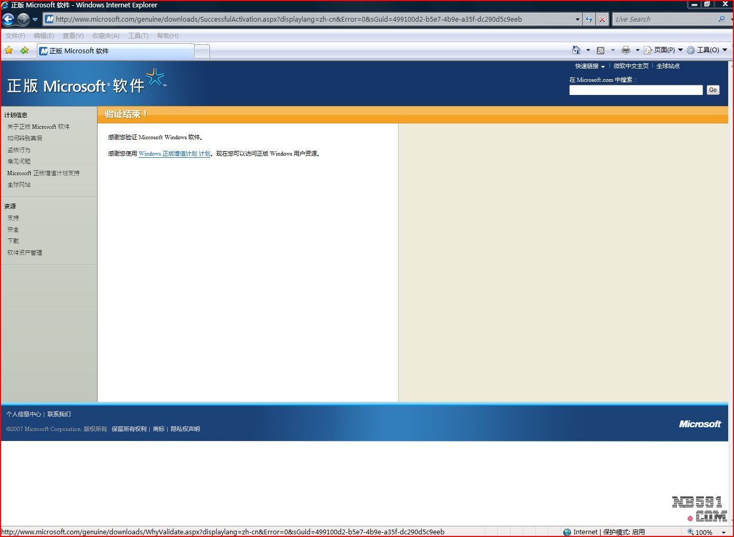Click the Favorites Center star icon
734x537 pixels.
click(9, 51)
